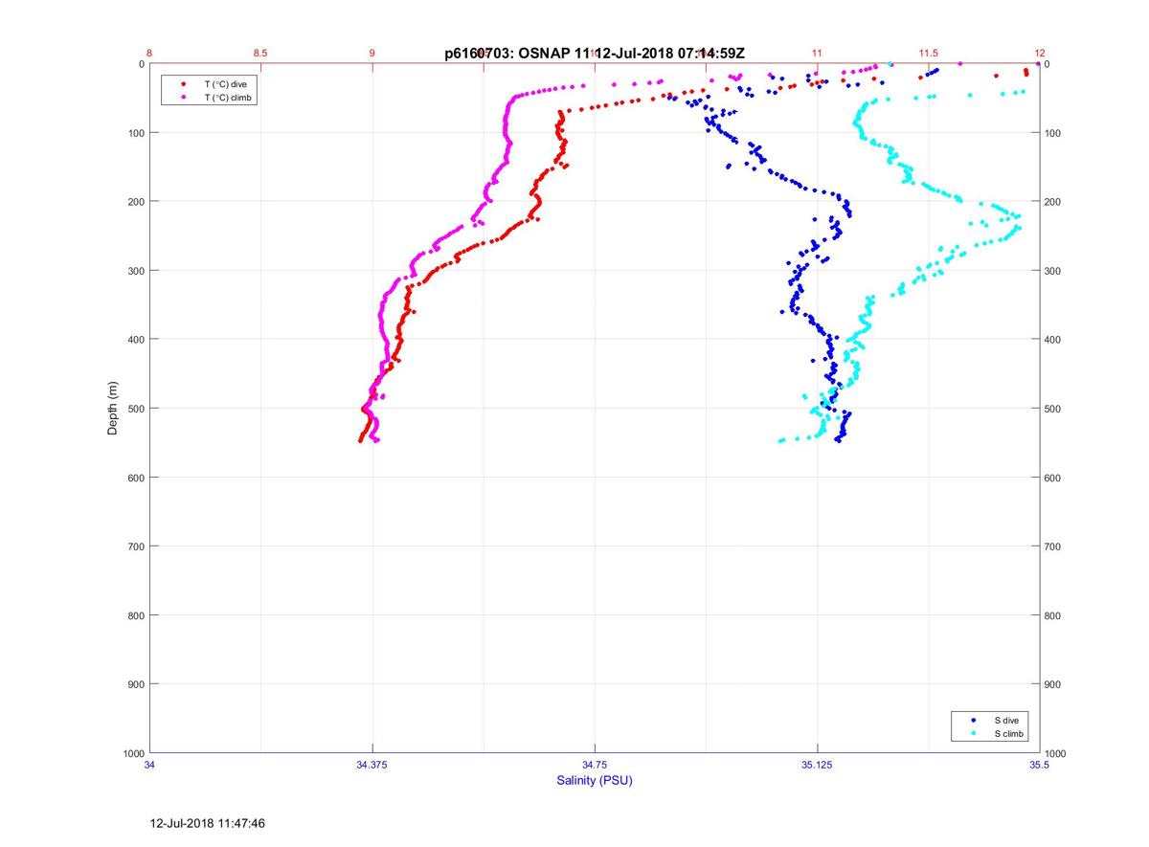This screenshot has height=847, width=1149.
Task: Click the plot title "p6160703: OSNAP 11 12-Jul-2018 07:14:59Z"
Action: [x=595, y=54]
